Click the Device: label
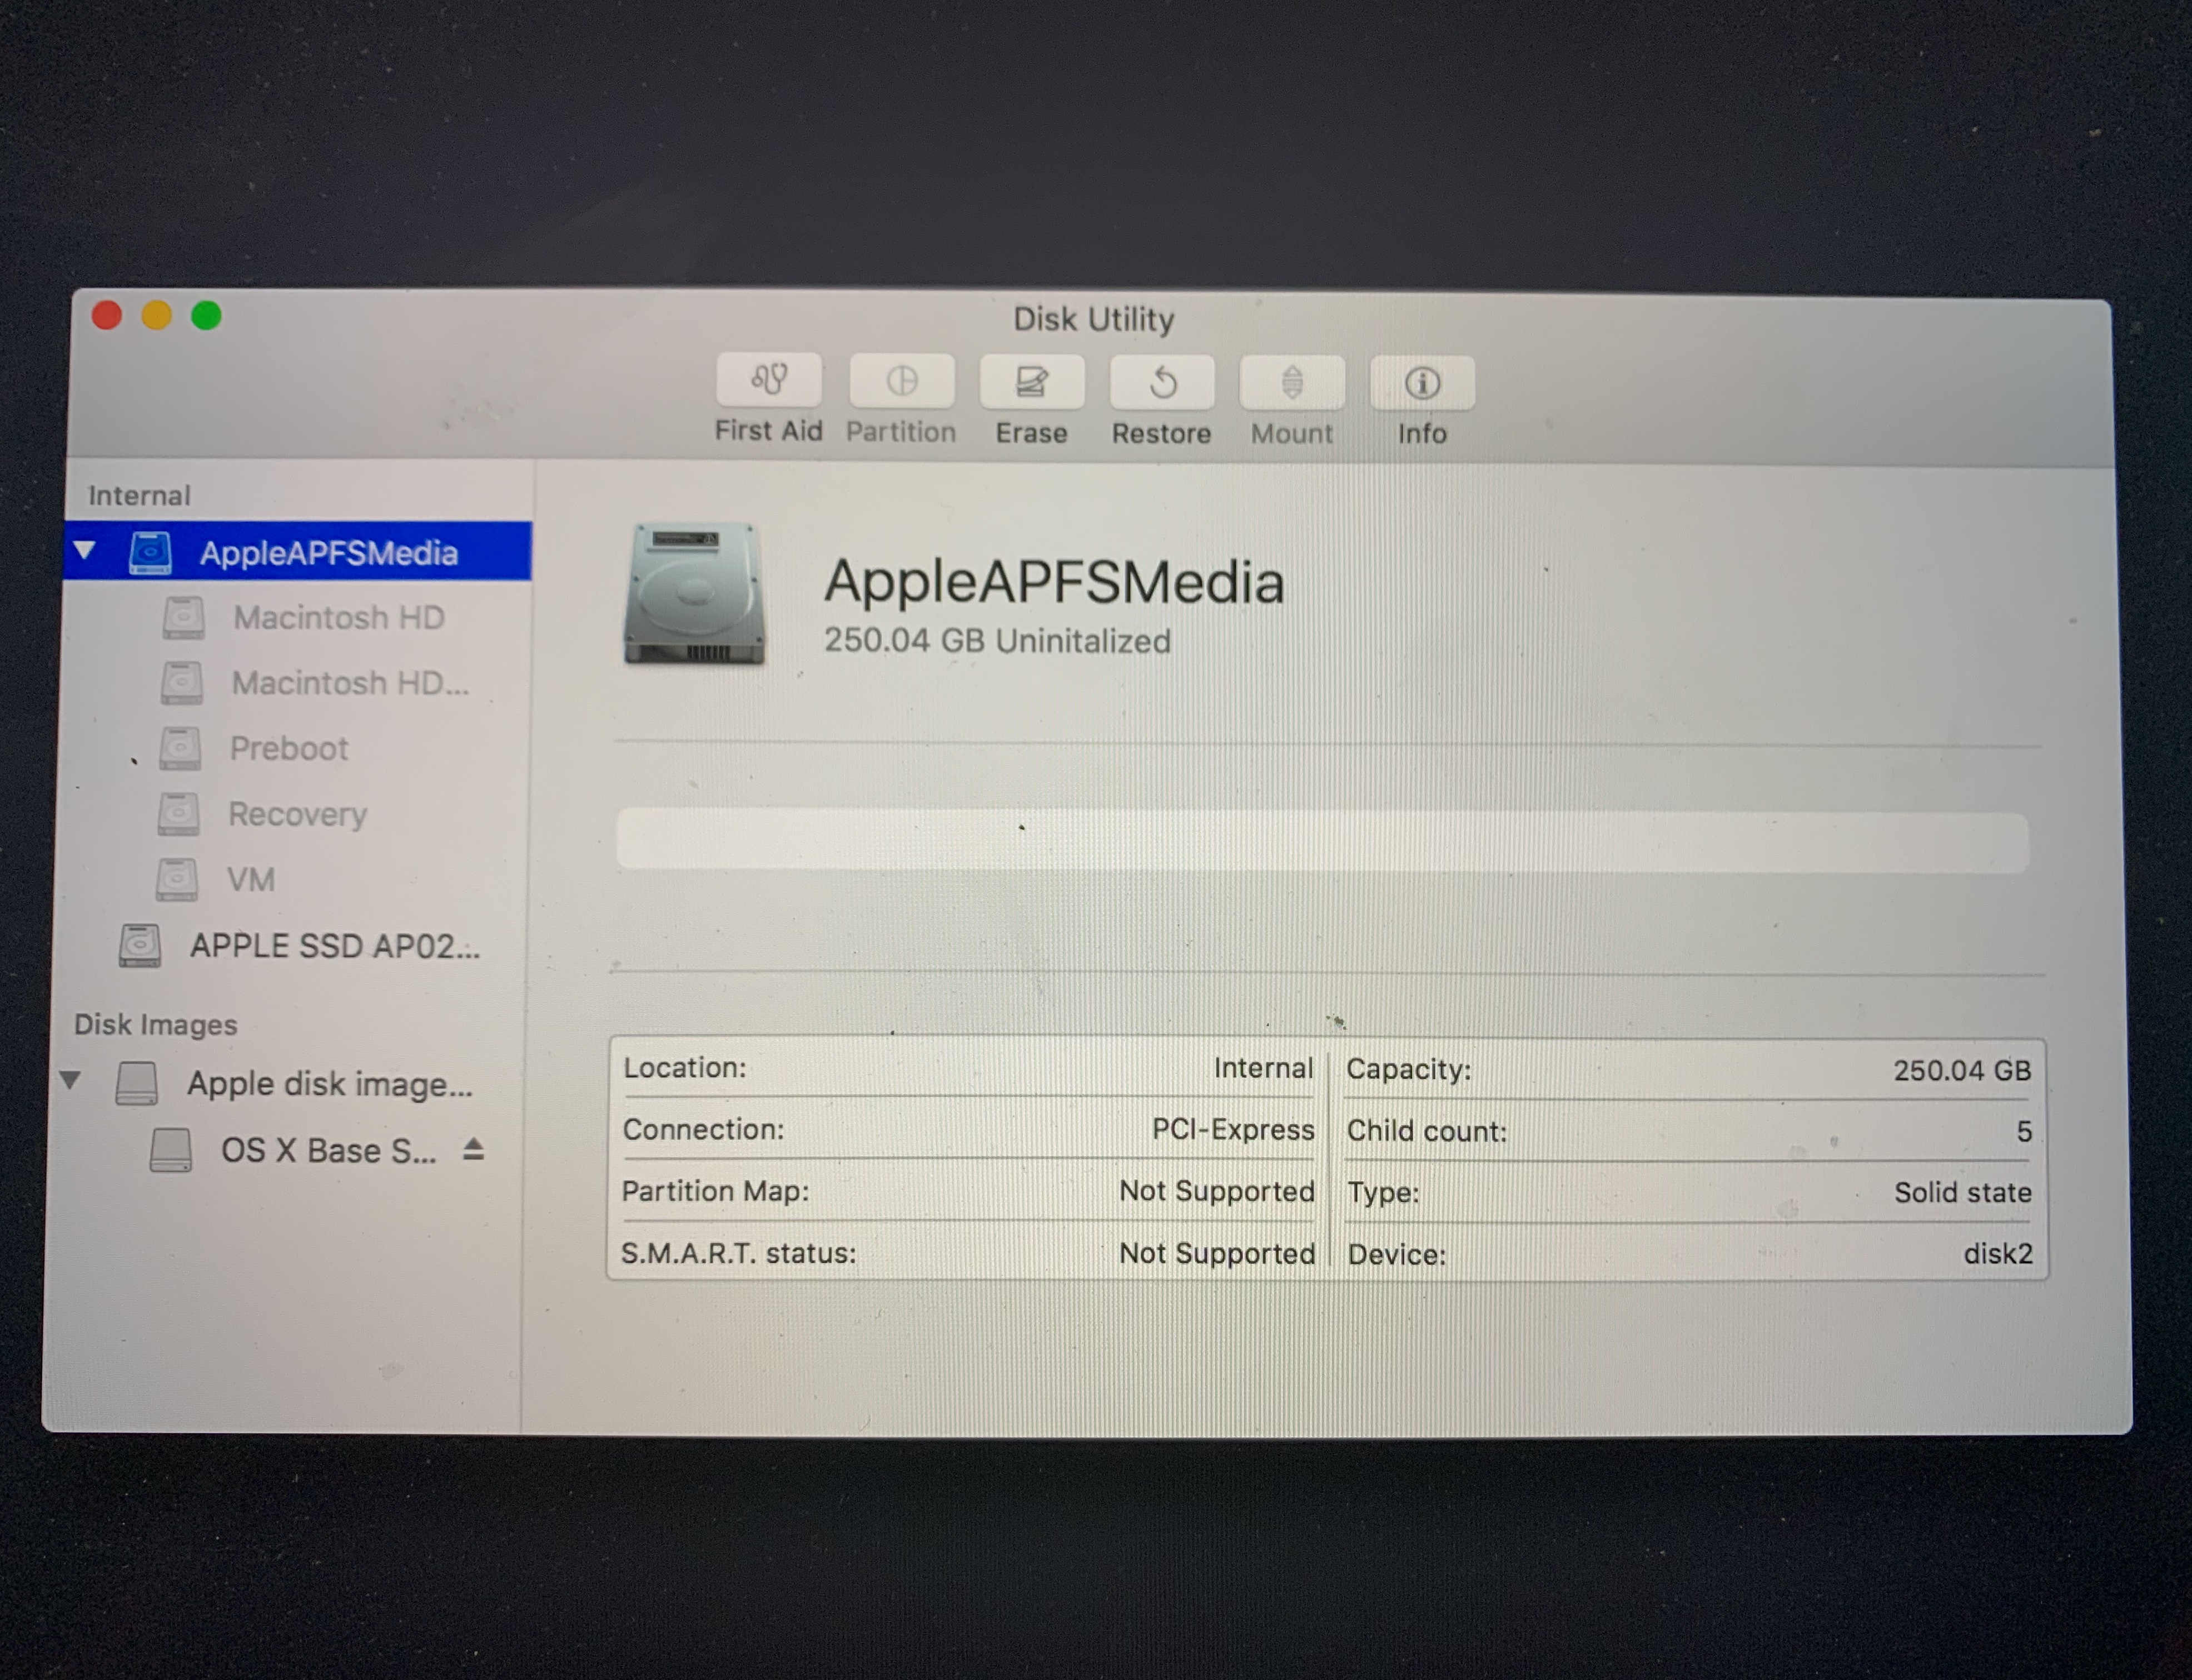This screenshot has width=2192, height=1680. tap(1398, 1255)
